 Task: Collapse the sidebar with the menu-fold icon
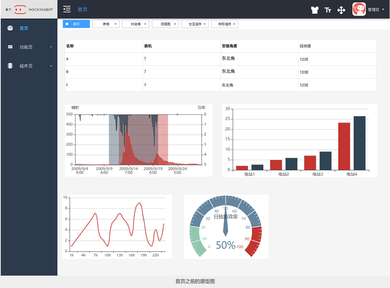coord(67,9)
